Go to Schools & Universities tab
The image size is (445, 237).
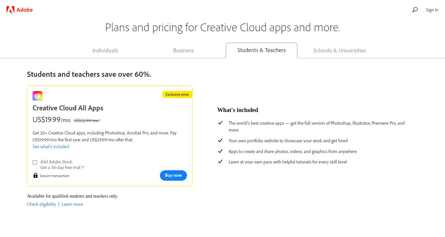click(340, 50)
